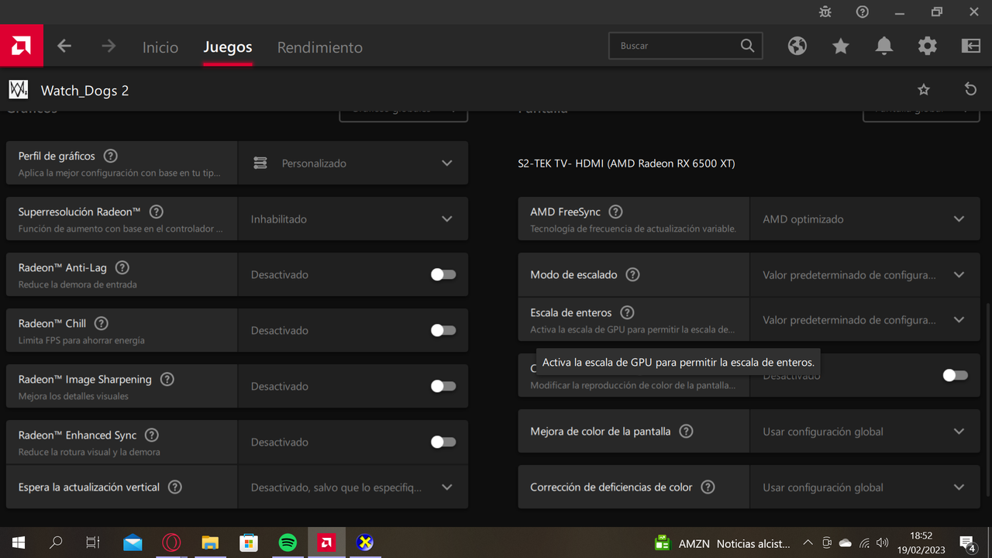The width and height of the screenshot is (992, 558).
Task: Open the help question mark in title bar
Action: pos(863,12)
